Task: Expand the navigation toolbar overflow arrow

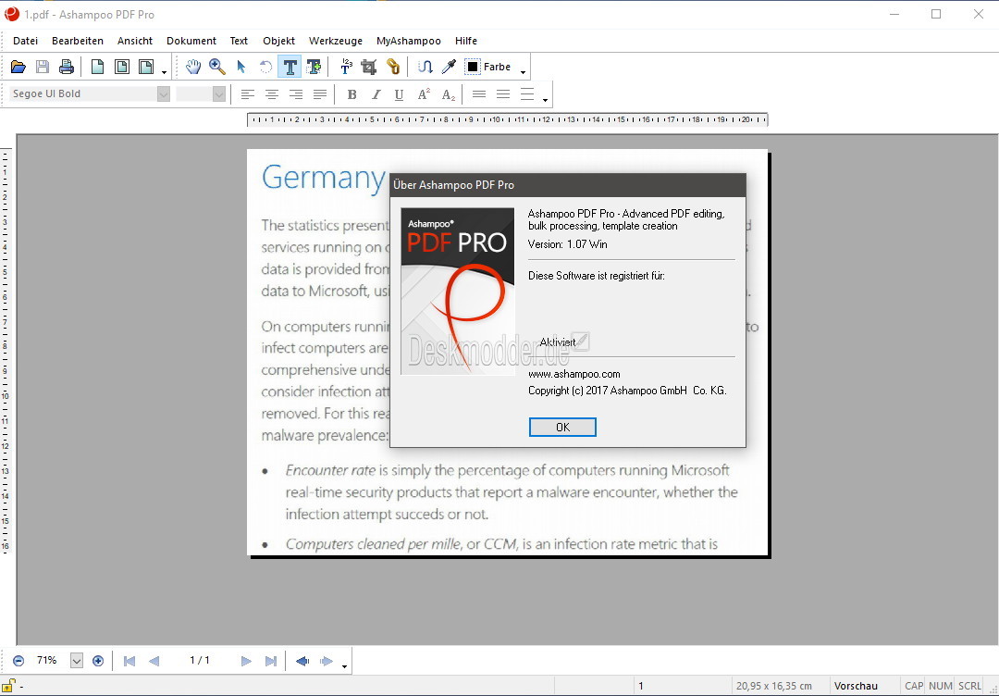Action: [x=344, y=666]
